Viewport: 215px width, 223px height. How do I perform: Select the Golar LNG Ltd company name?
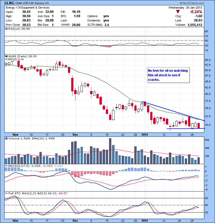pos(24,3)
